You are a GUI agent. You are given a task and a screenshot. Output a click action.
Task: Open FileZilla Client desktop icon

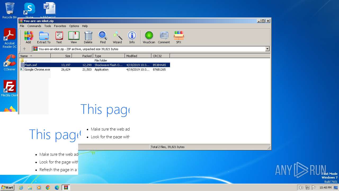click(10, 89)
